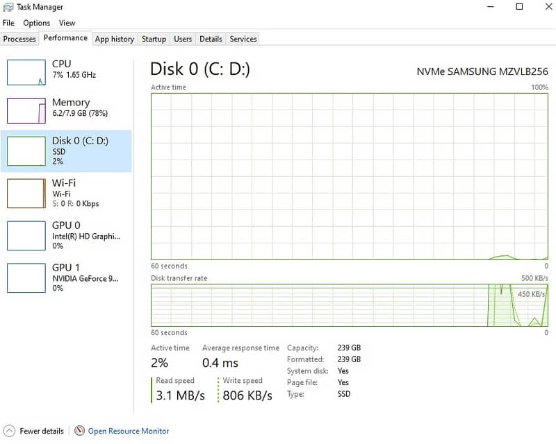The image size is (556, 444).
Task: Click the Capacity 239 GB value
Action: [x=350, y=348]
